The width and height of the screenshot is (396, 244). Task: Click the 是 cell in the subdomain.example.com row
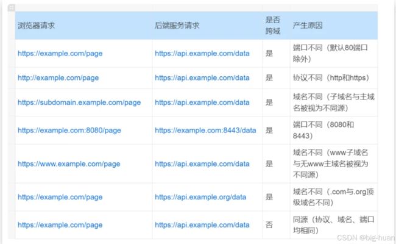tap(277, 102)
